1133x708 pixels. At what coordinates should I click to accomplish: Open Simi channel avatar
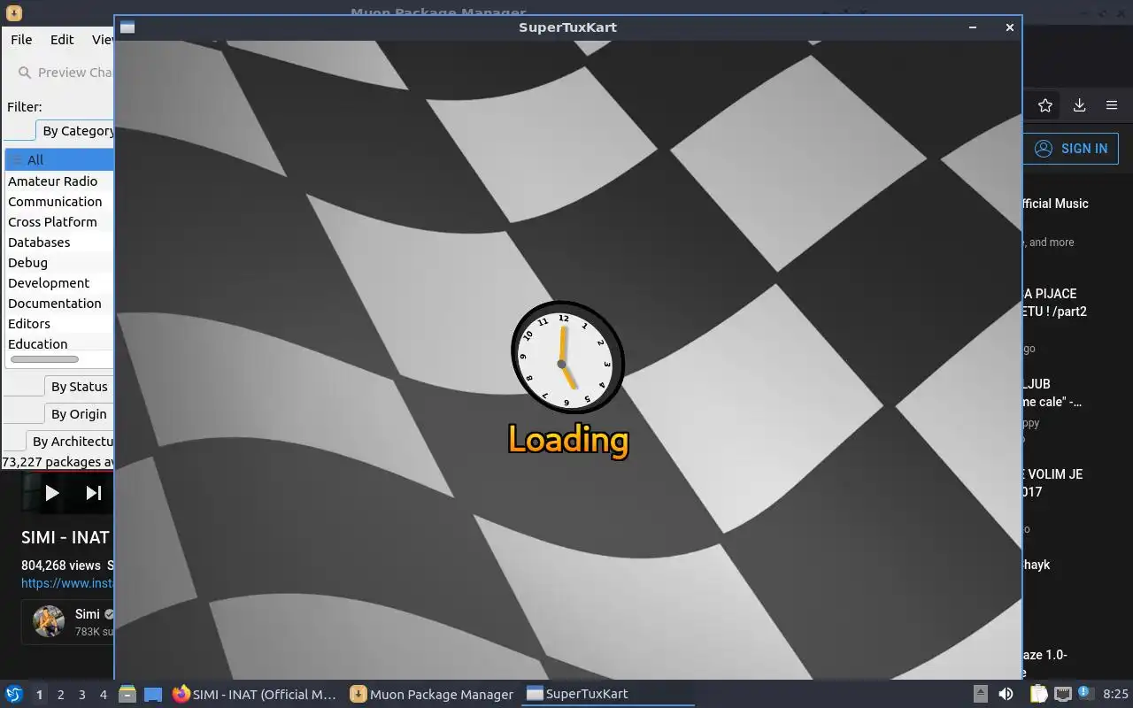49,621
